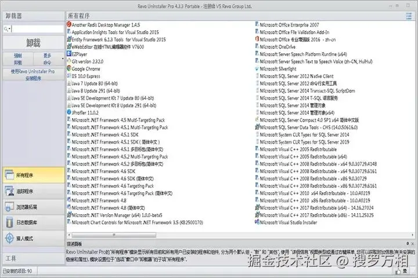Click the Microsoft SQL Server Data Tools icon

point(257,127)
